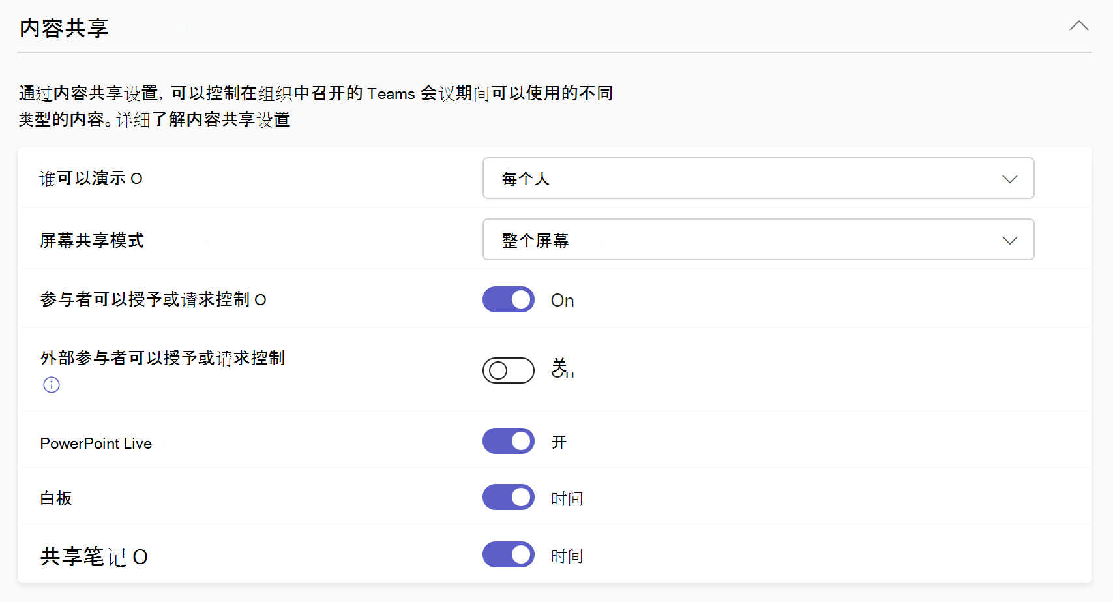Open the 谁可以演示 dropdown showing 每个人
The height and width of the screenshot is (602, 1113).
pos(758,178)
